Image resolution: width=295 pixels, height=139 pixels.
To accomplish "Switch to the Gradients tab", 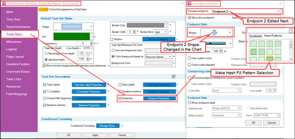I will pyautogui.click(x=255, y=36).
